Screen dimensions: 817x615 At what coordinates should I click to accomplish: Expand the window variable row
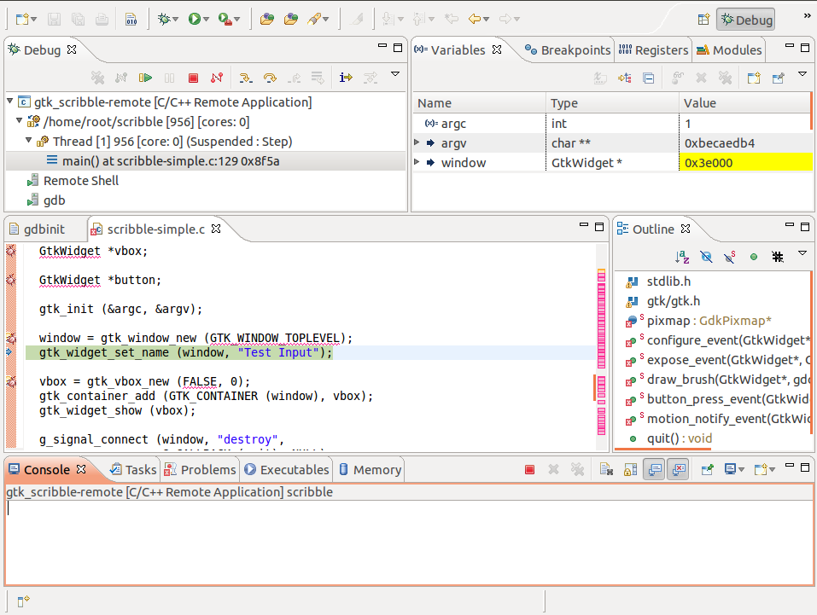click(417, 162)
